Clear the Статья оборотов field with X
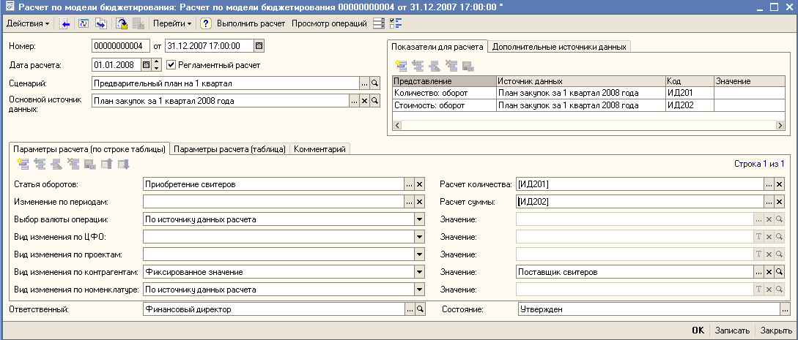 [x=420, y=184]
